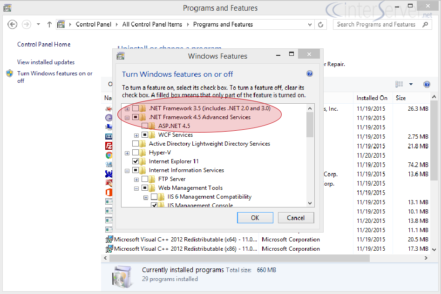The width and height of the screenshot is (441, 294).
Task: Click the ASP.NET 4.5 tree label
Action: [x=174, y=126]
